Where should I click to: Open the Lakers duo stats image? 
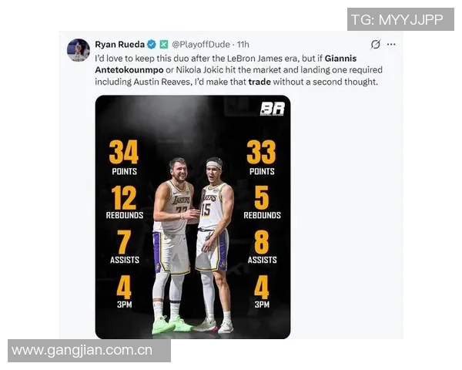tap(193, 217)
